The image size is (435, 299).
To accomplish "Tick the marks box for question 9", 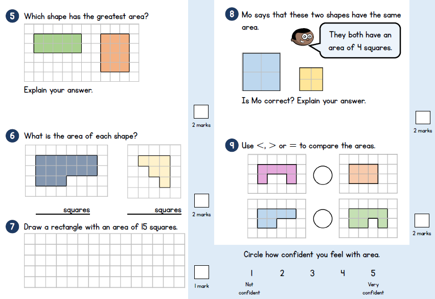I will (x=422, y=220).
